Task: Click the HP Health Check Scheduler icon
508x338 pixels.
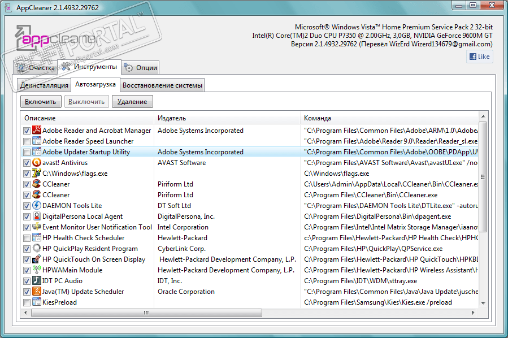Action: click(x=37, y=237)
